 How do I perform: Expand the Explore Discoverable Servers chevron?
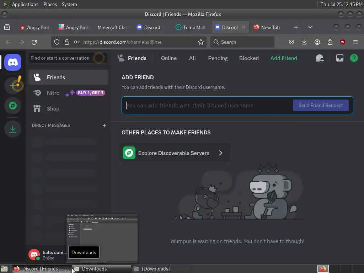click(221, 153)
